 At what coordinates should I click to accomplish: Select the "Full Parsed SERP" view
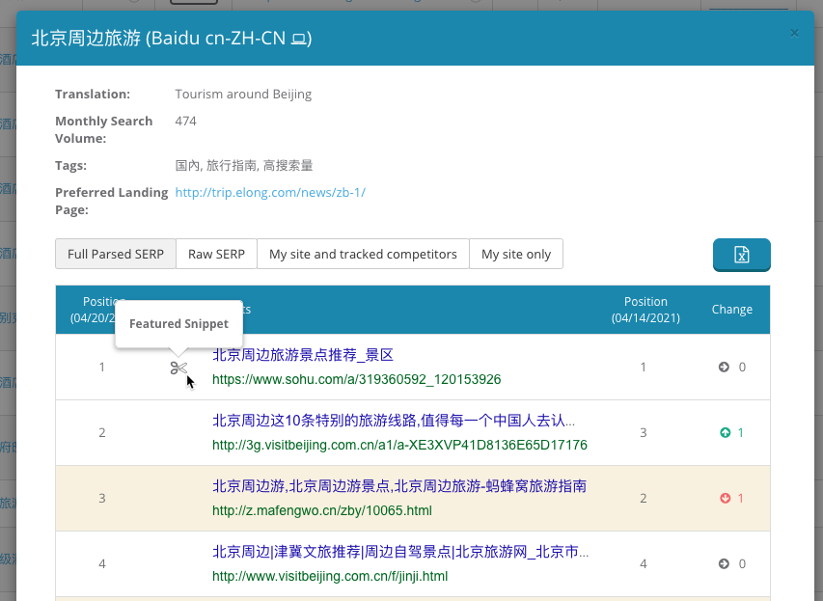(x=115, y=254)
